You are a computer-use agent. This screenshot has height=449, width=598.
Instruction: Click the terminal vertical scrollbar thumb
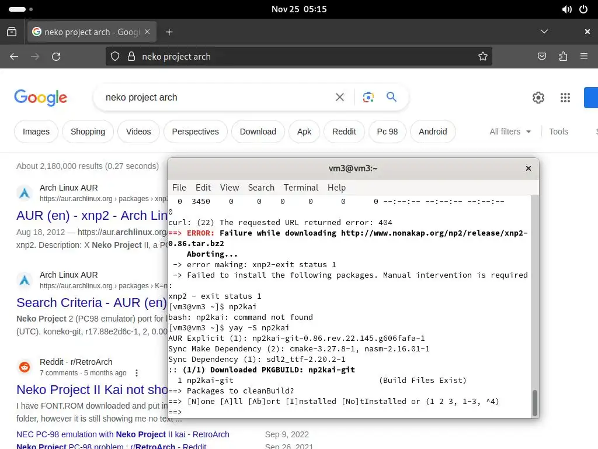[535, 403]
